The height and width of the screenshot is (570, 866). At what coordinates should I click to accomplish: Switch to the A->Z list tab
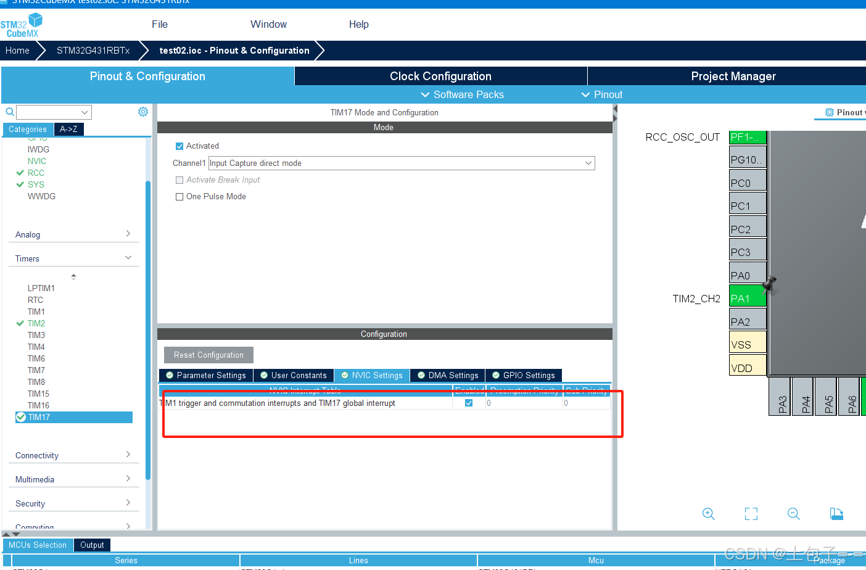(68, 129)
